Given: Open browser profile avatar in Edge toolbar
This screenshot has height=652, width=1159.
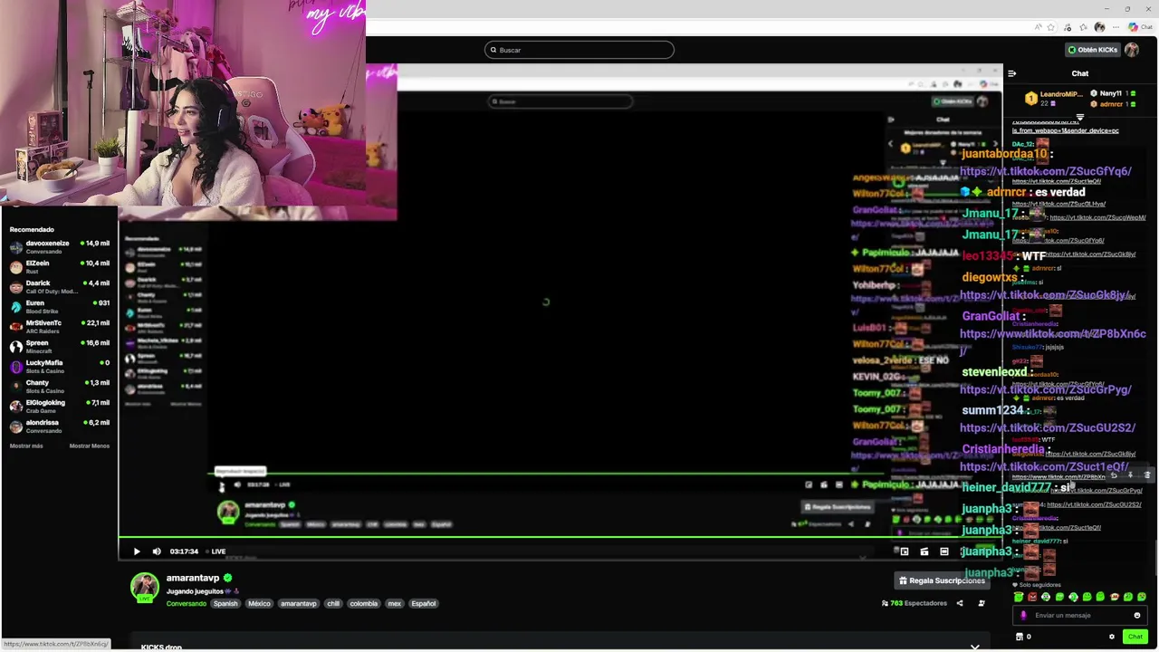Looking at the screenshot, I should [1099, 27].
